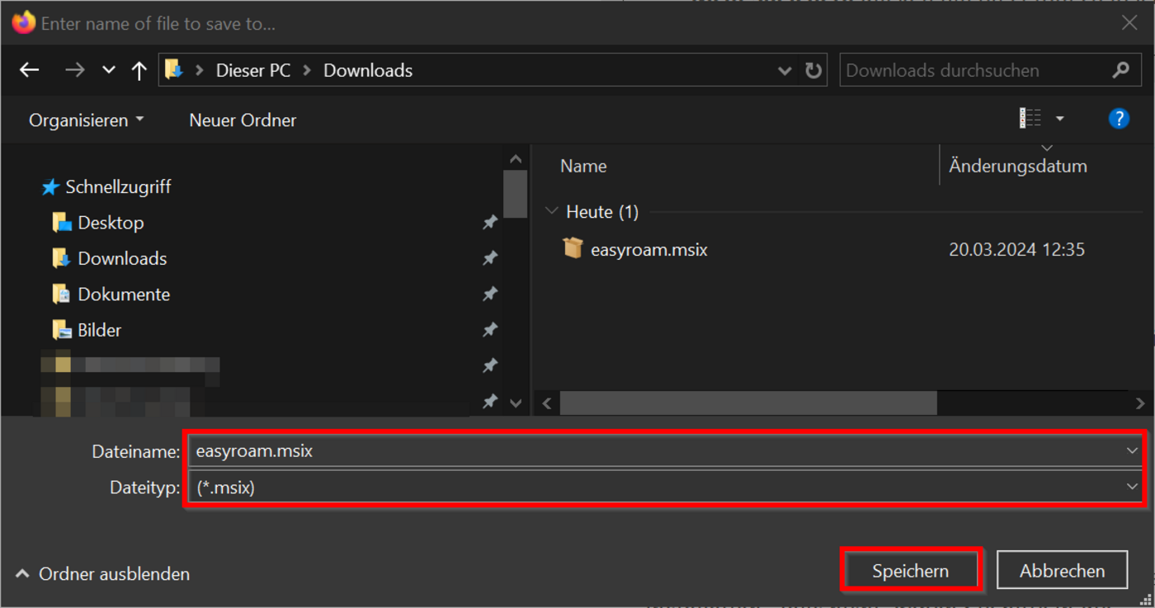Viewport: 1155px width, 608px height.
Task: Open address bar history dropdown arrow
Action: 785,70
